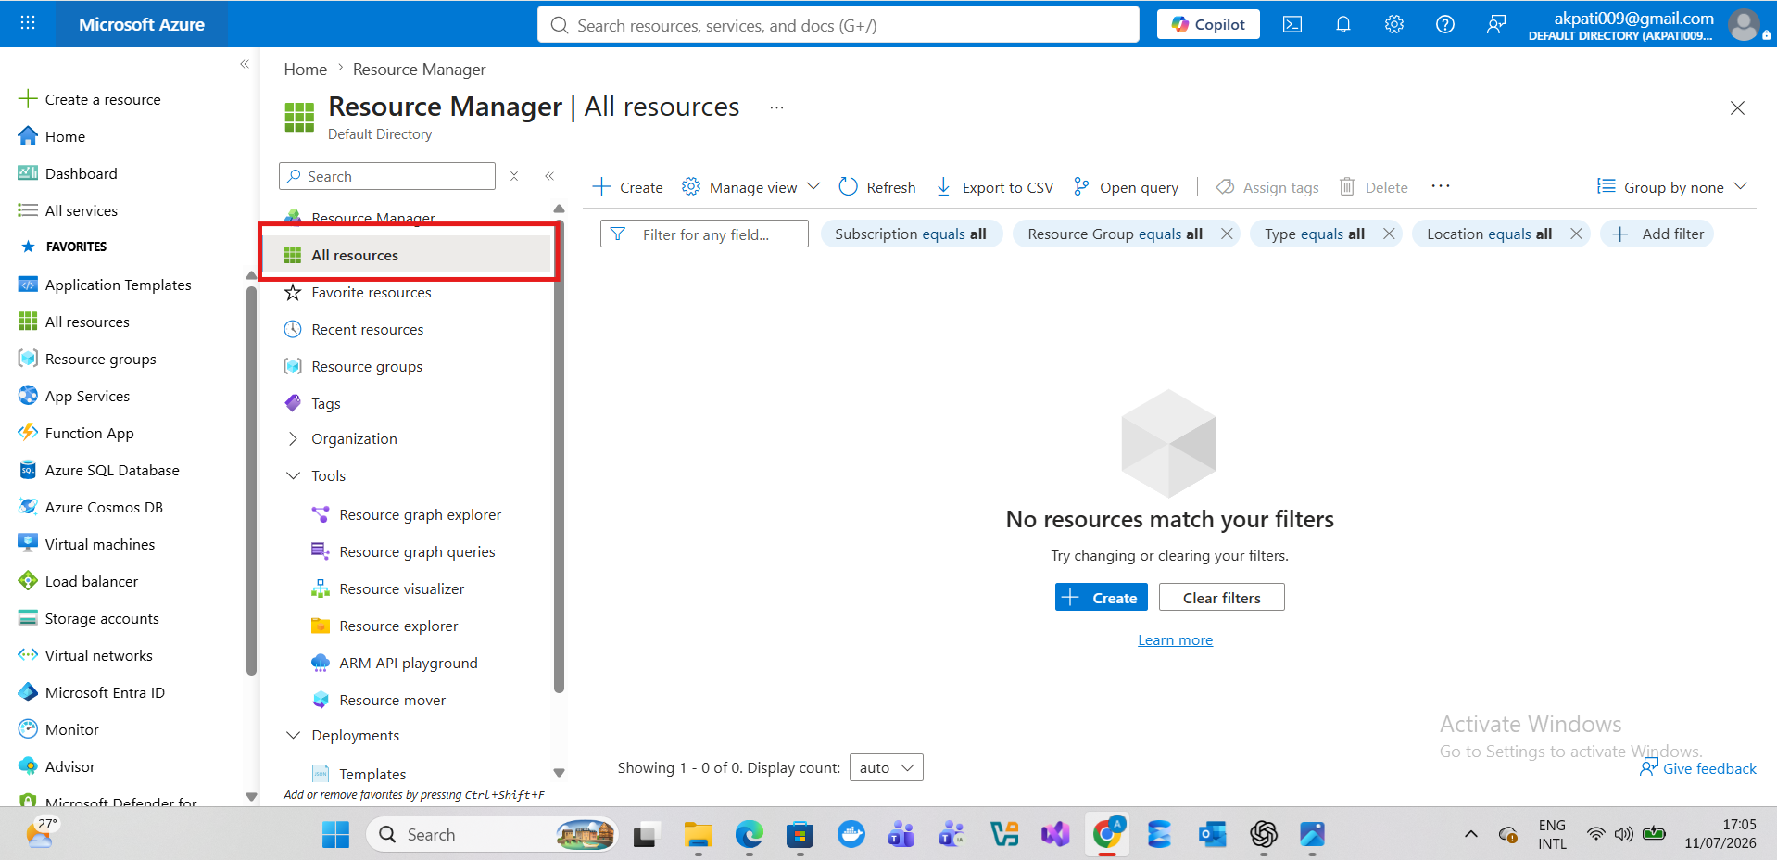Go to Home in the sidebar
Screen dimensions: 1777x860
click(x=53, y=136)
